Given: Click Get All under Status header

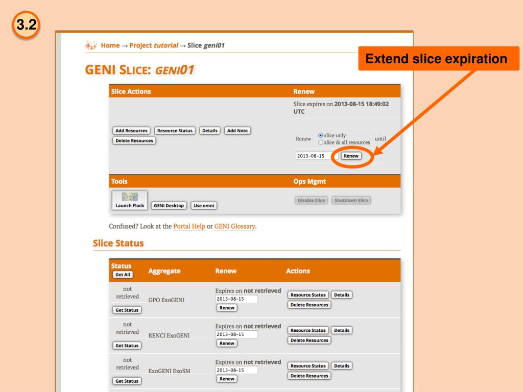Looking at the screenshot, I should coord(123,275).
